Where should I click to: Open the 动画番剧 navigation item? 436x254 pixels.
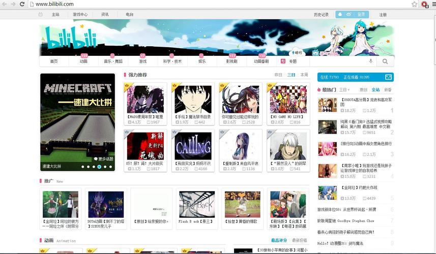[x=261, y=61]
